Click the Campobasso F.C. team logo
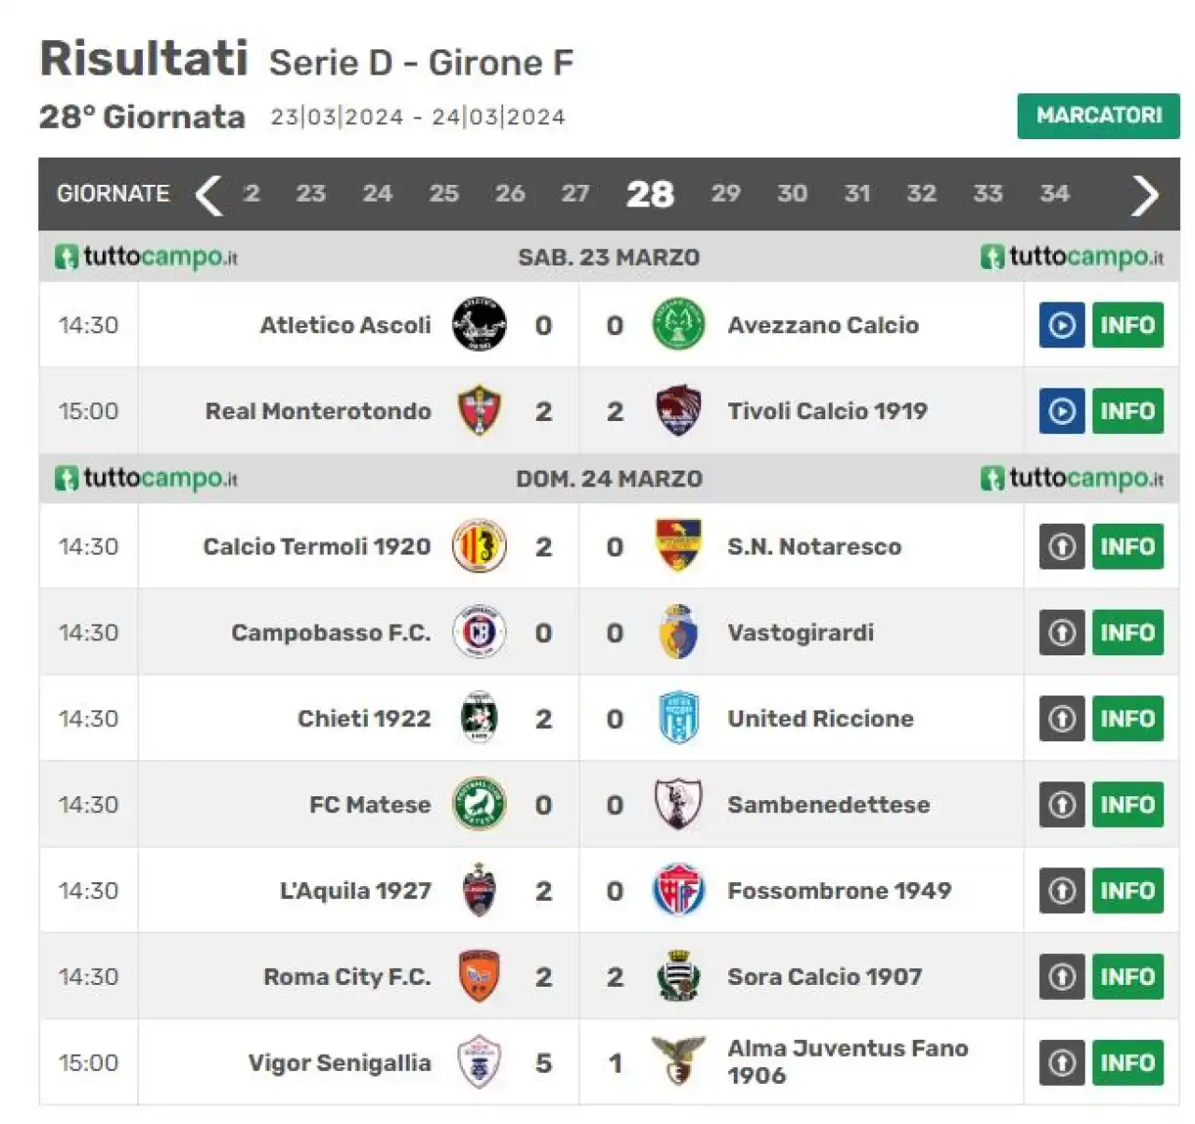This screenshot has width=1195, height=1124. click(479, 632)
